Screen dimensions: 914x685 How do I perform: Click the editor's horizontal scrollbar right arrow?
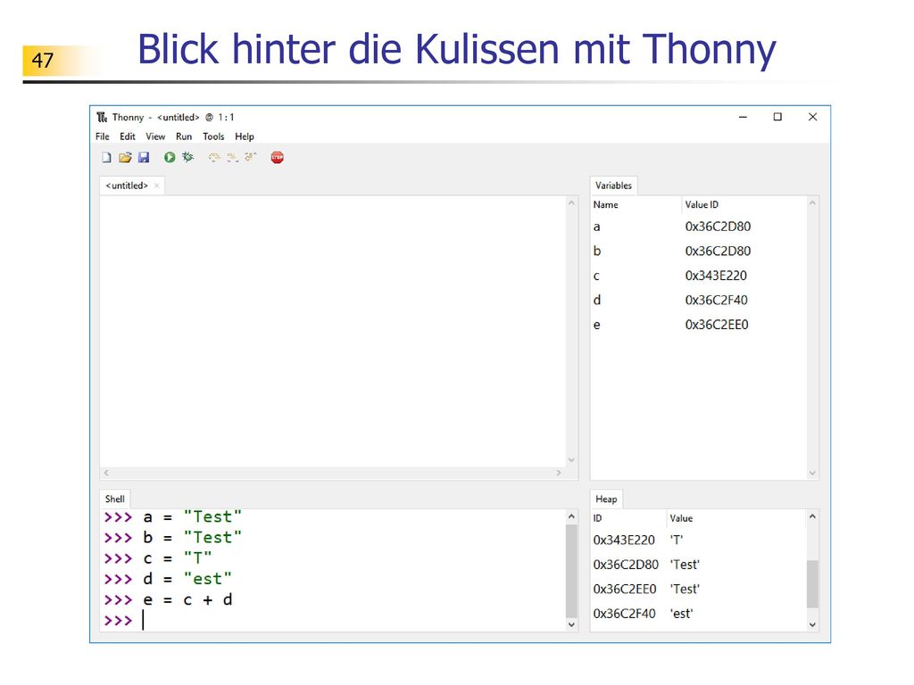pyautogui.click(x=559, y=473)
